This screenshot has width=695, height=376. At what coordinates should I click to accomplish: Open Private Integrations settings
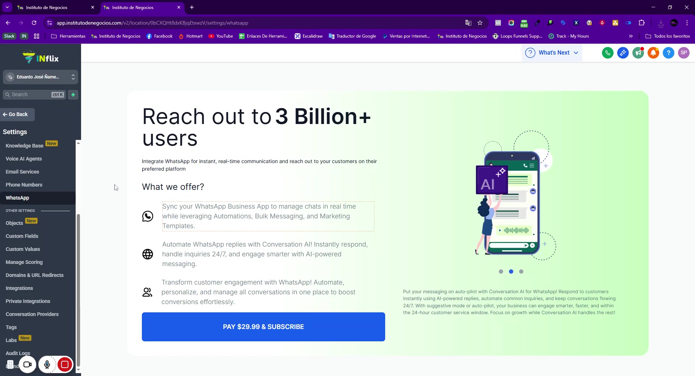coord(28,301)
